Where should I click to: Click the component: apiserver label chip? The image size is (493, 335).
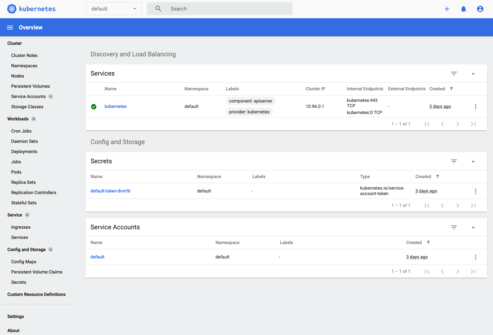(x=250, y=101)
